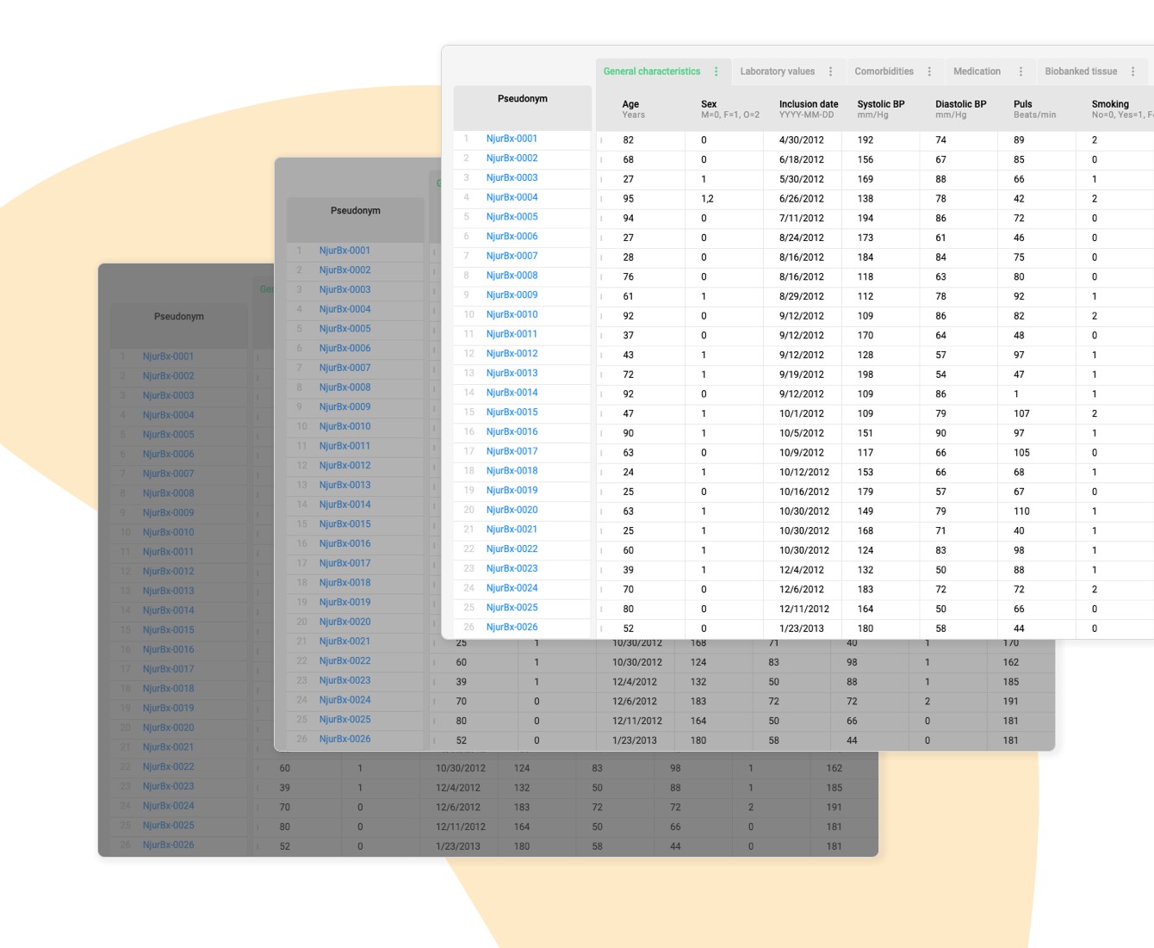Open NjurBx-0016 in the front table
Screen dimensions: 1154x948
(512, 431)
